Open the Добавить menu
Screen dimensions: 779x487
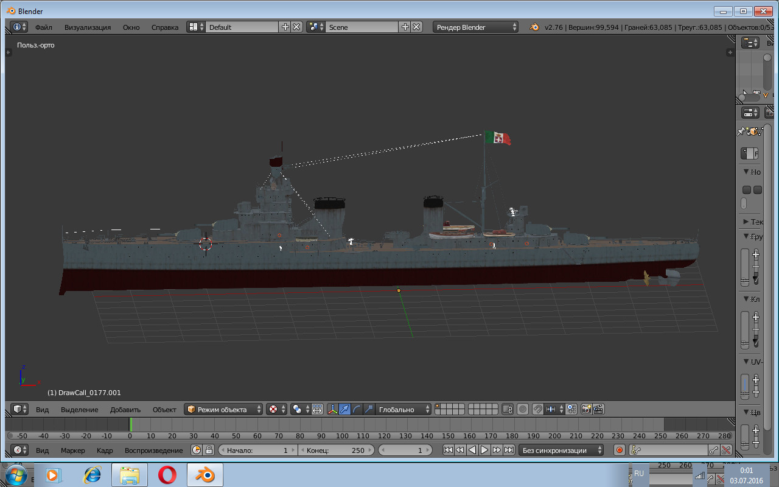click(125, 409)
